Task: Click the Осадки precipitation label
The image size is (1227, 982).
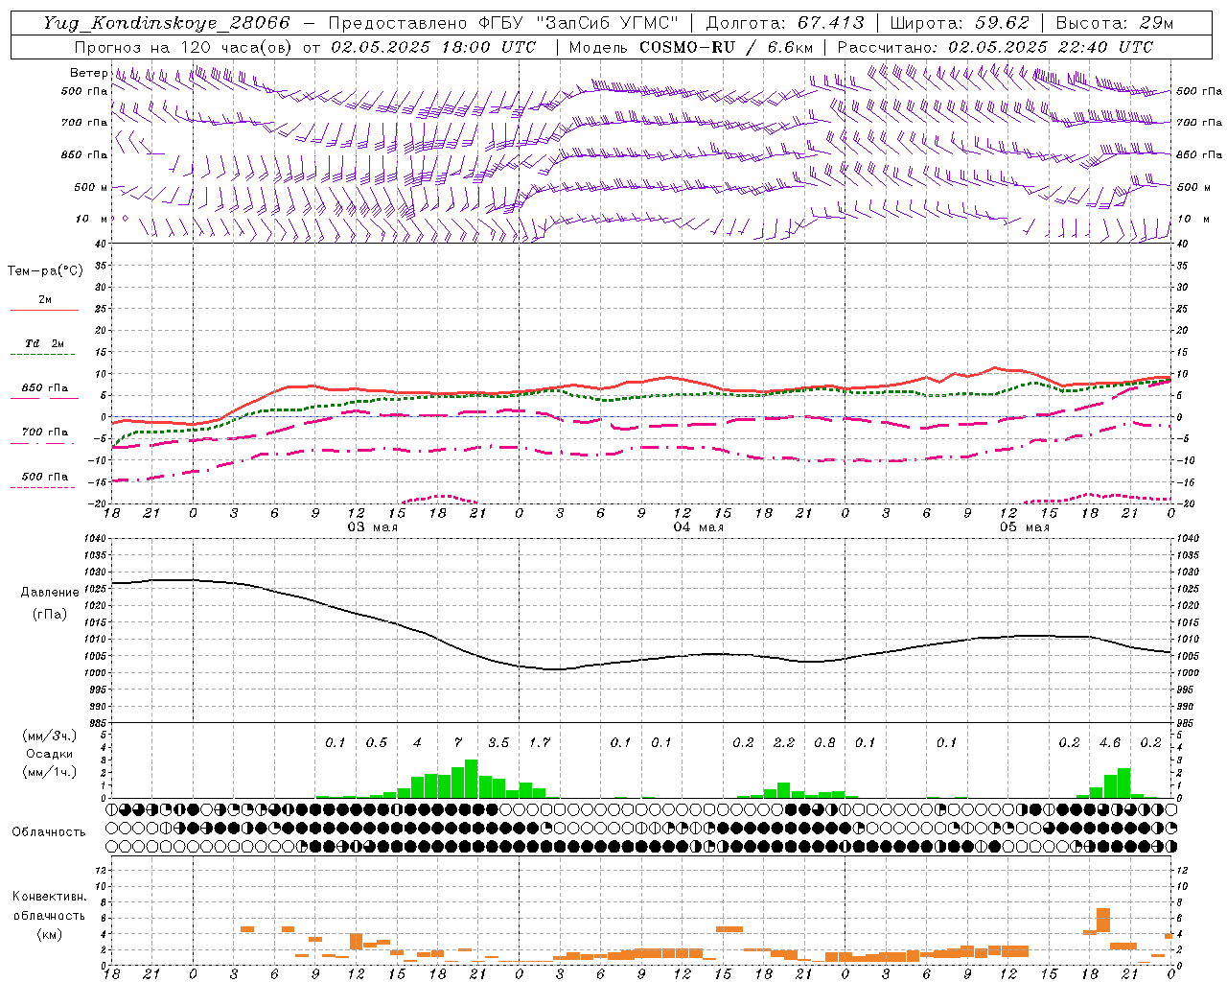Action: (49, 754)
